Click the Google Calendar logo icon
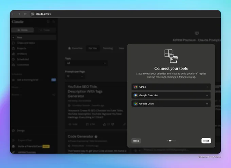This screenshot has width=231, height=168. [136, 95]
